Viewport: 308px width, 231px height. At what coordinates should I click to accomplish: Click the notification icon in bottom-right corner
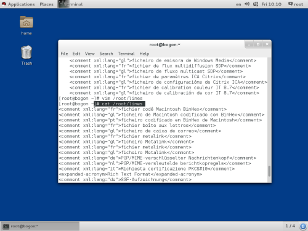click(x=303, y=226)
